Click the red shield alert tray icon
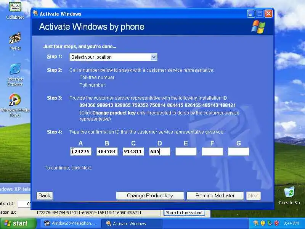Screen dimensions: 305x229 tap(276, 223)
